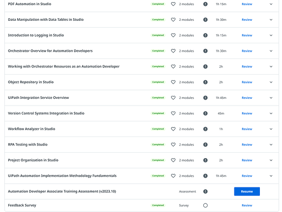282x212 pixels.
Task: Review Project Organization in Studio course
Action: coord(247,160)
